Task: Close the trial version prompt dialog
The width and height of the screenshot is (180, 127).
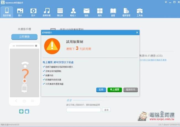Action: [x=137, y=32]
